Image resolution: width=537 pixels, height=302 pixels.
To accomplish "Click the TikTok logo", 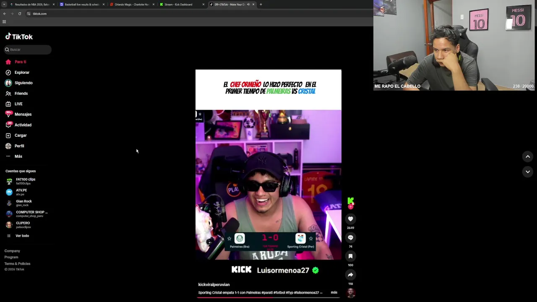I will [19, 36].
